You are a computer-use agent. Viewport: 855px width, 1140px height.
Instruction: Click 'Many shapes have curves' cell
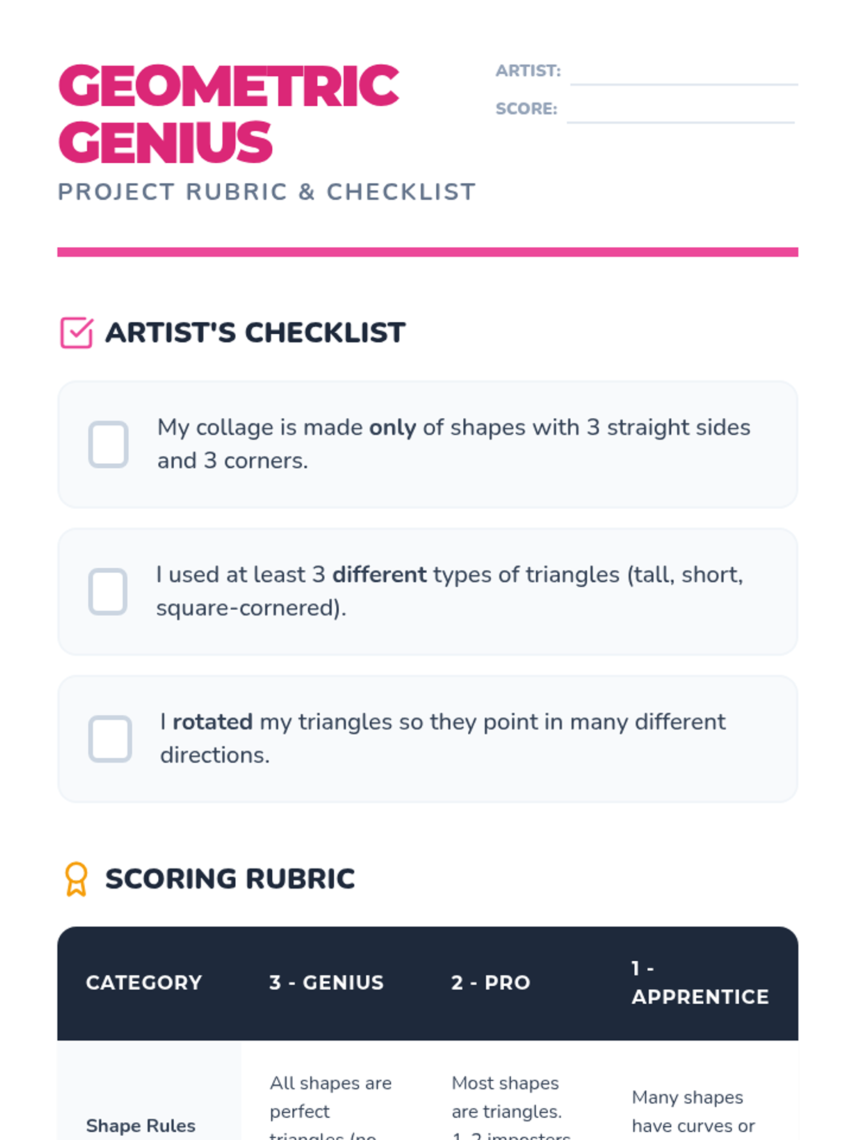click(691, 1111)
